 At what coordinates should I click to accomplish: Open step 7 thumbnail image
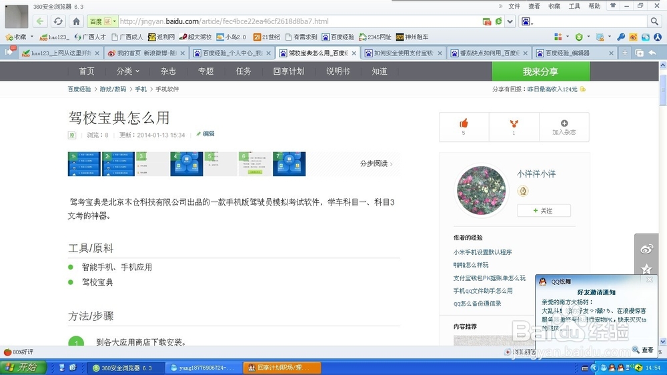click(289, 164)
